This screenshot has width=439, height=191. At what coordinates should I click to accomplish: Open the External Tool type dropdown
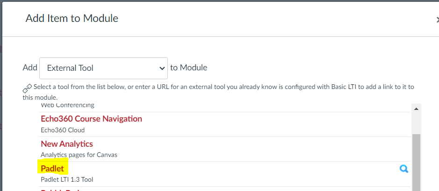coord(103,68)
